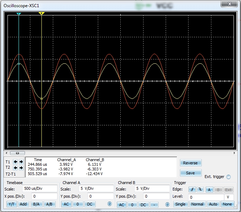The image size is (241, 212).
Task: Move cursor T1 right with arrow
Action: click(x=20, y=162)
